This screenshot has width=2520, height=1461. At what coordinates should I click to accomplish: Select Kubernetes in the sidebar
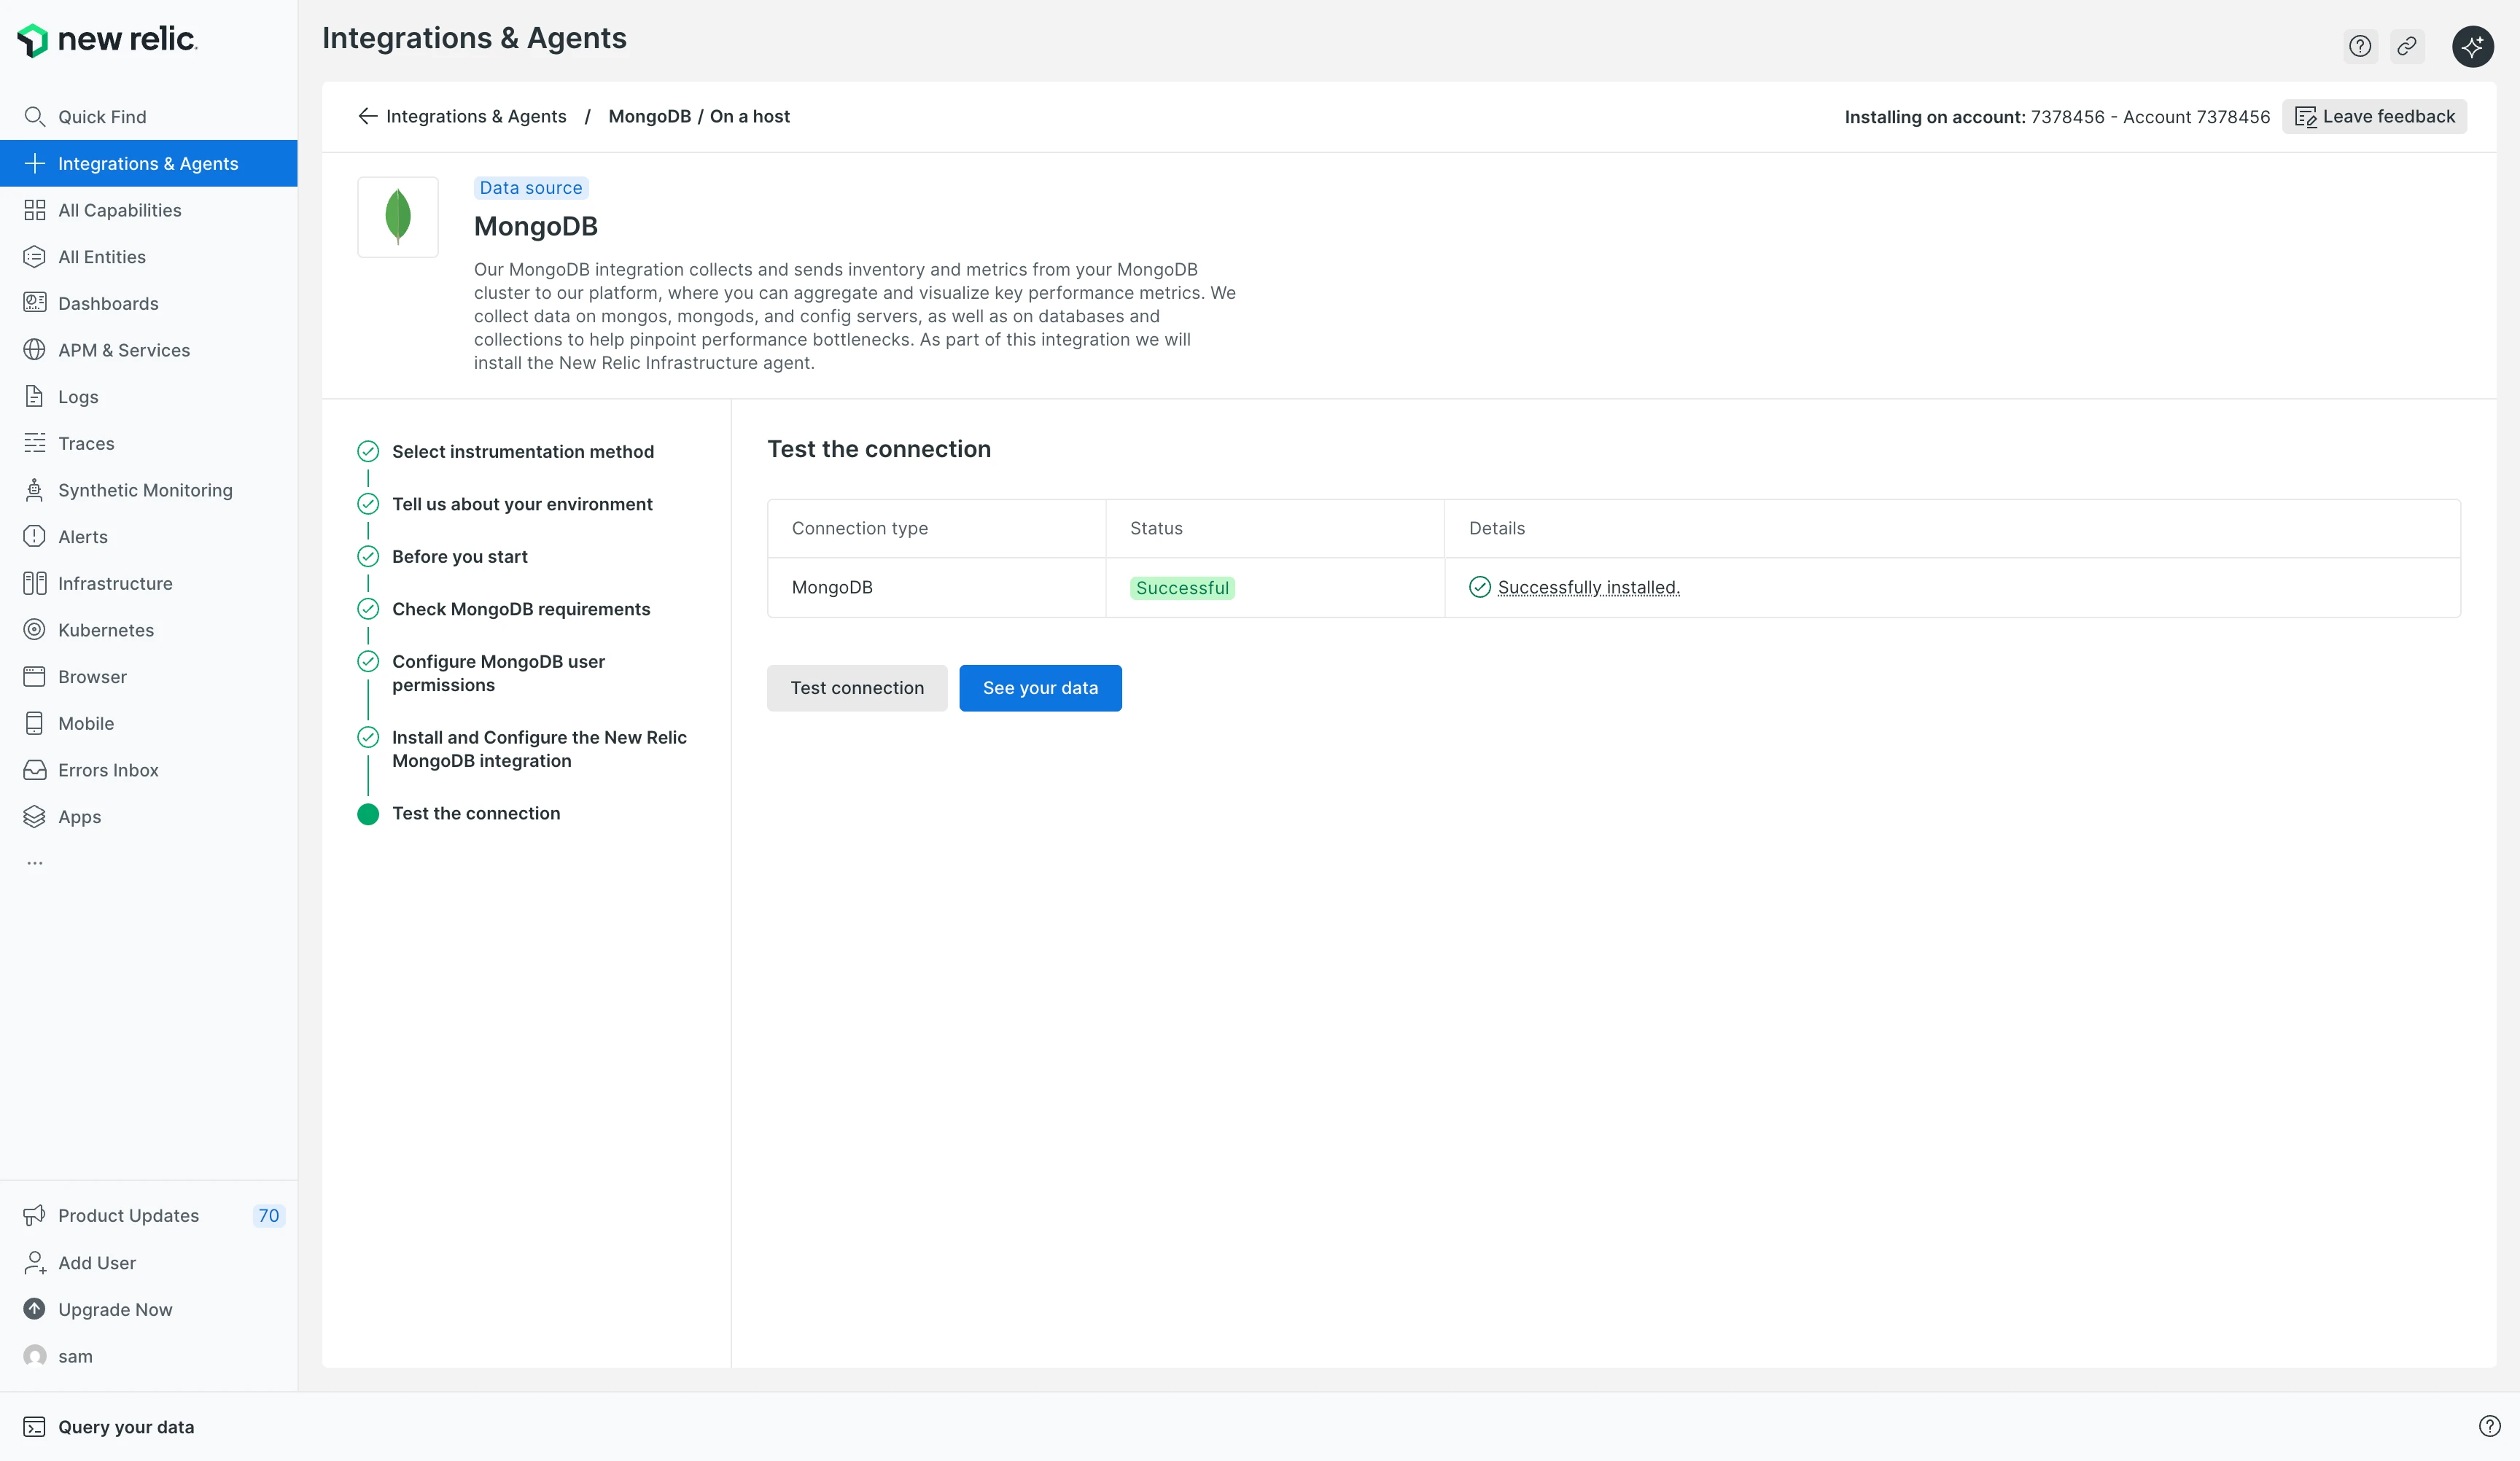coord(149,630)
